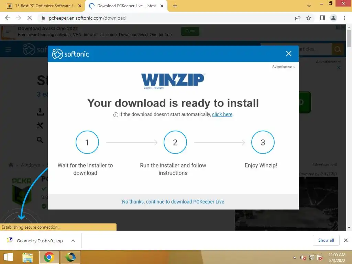Go to Softonic home breadcrumb icon

[x=11, y=165]
